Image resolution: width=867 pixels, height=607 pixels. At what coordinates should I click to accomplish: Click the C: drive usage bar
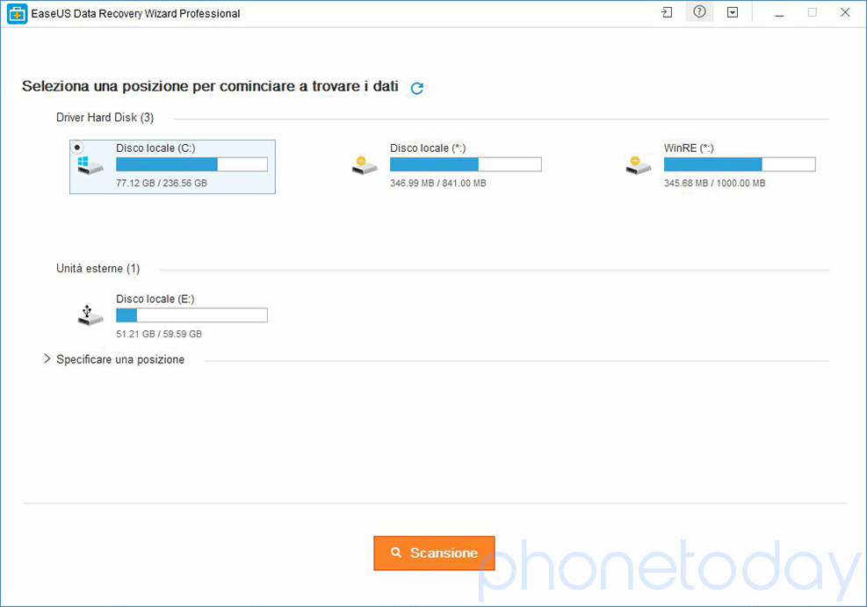click(191, 164)
